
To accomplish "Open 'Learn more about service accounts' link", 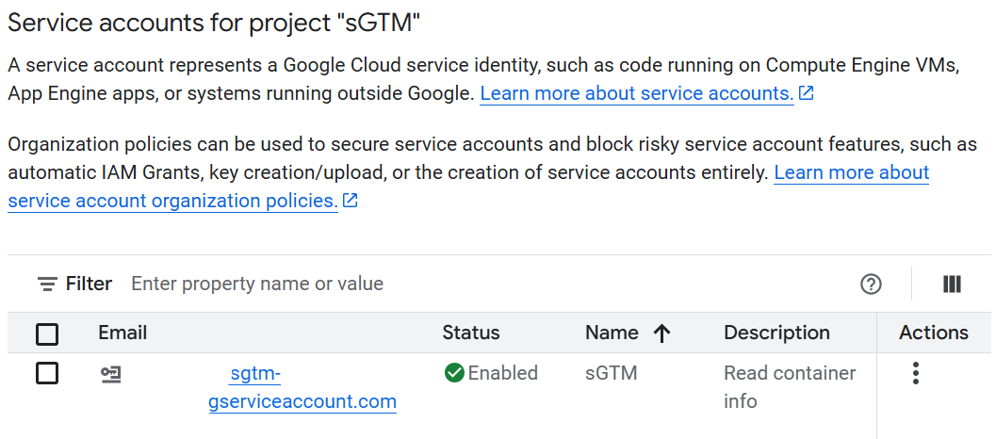I will point(636,93).
